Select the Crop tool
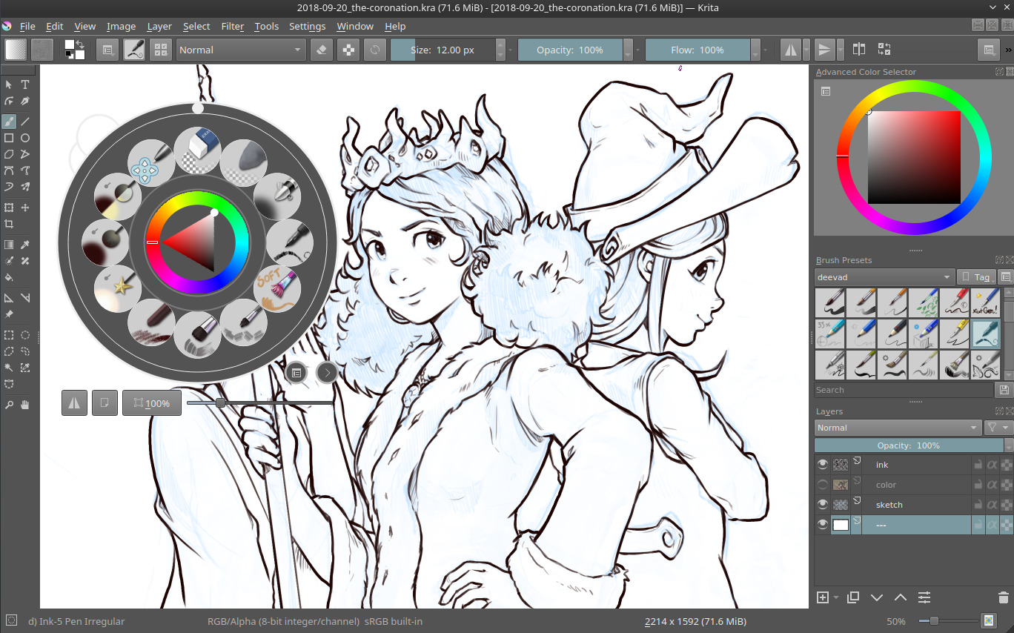The width and height of the screenshot is (1014, 633). [x=9, y=224]
